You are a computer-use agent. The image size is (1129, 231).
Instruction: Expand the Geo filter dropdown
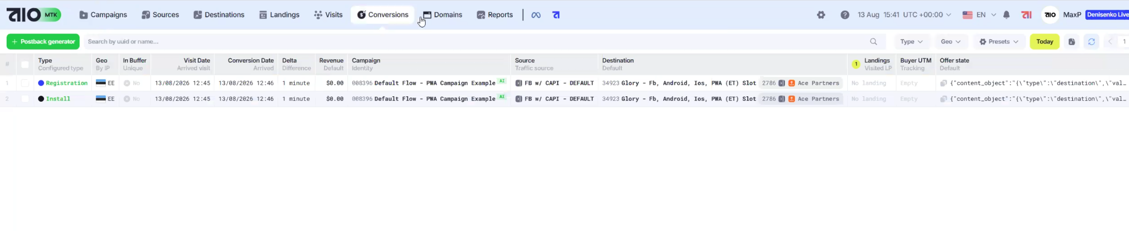point(950,42)
